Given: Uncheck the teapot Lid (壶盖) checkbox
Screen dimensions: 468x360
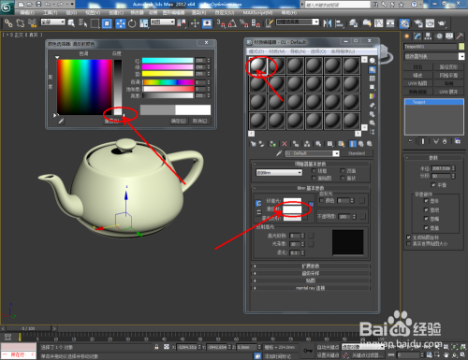Looking at the screenshot, I should click(x=426, y=228).
